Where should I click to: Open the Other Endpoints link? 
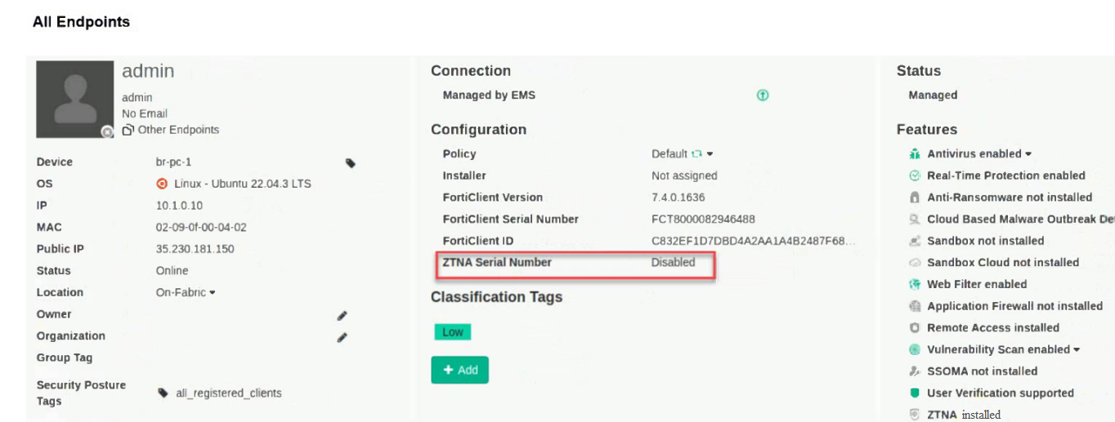[x=171, y=130]
